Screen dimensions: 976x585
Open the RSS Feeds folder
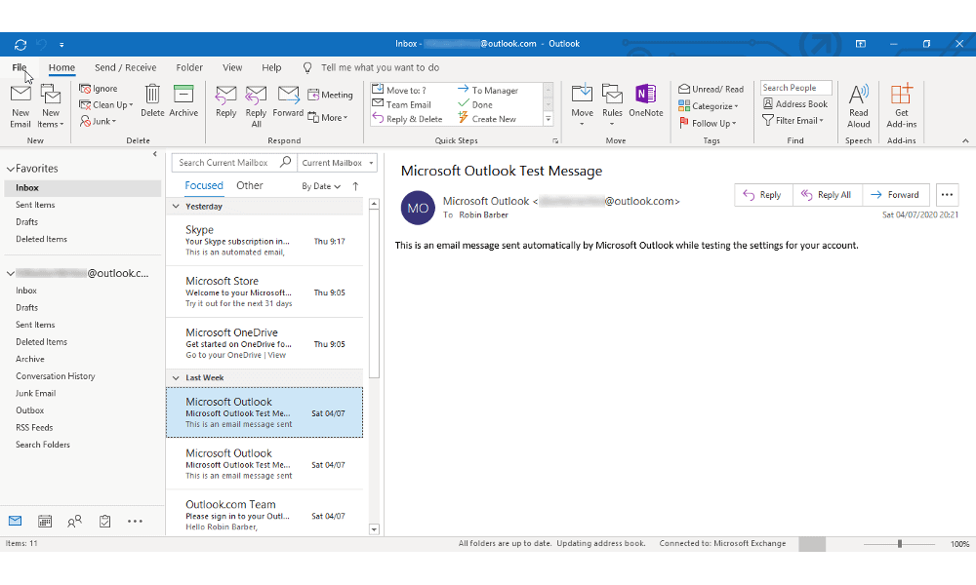point(34,428)
